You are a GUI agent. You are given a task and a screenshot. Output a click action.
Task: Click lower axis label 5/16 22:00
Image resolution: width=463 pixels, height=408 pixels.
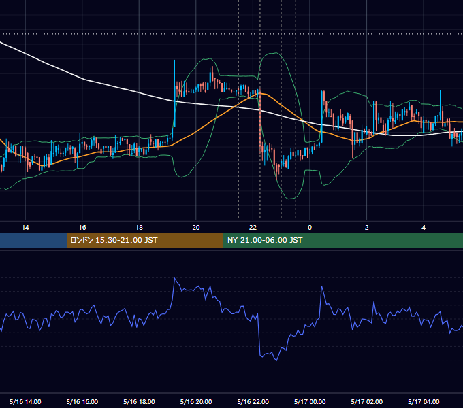coord(253,401)
